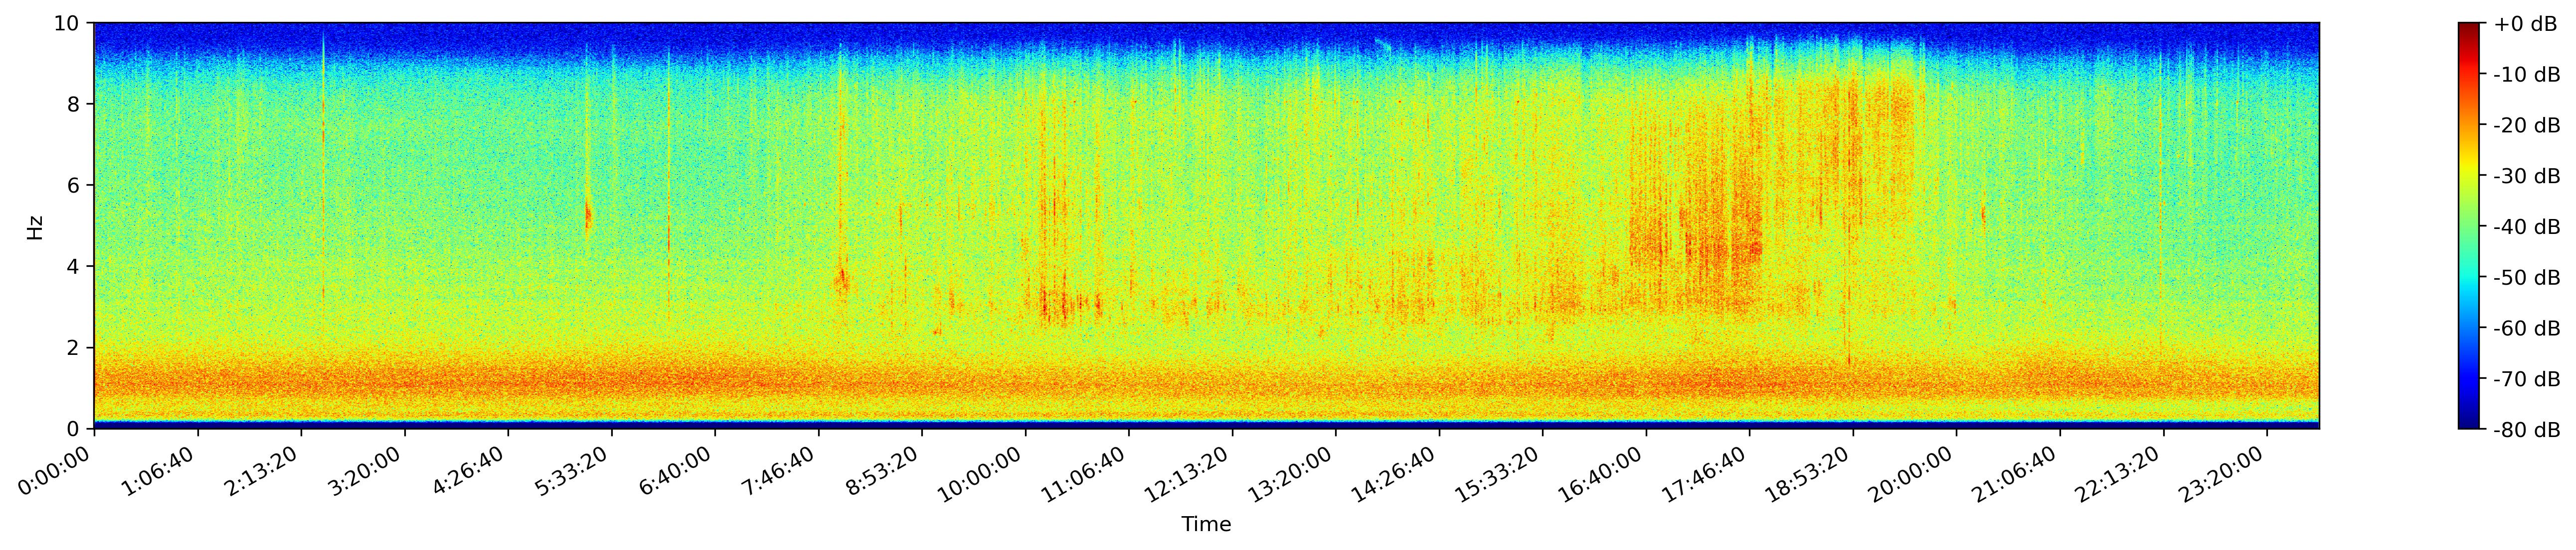This screenshot has width=2576, height=550.
Task: Click the dark red top of colorbar
Action: click(2470, 30)
